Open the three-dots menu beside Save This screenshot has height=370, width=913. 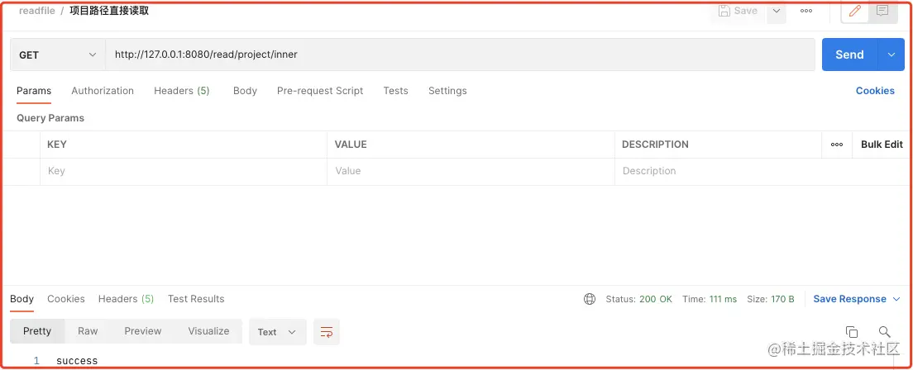point(806,11)
